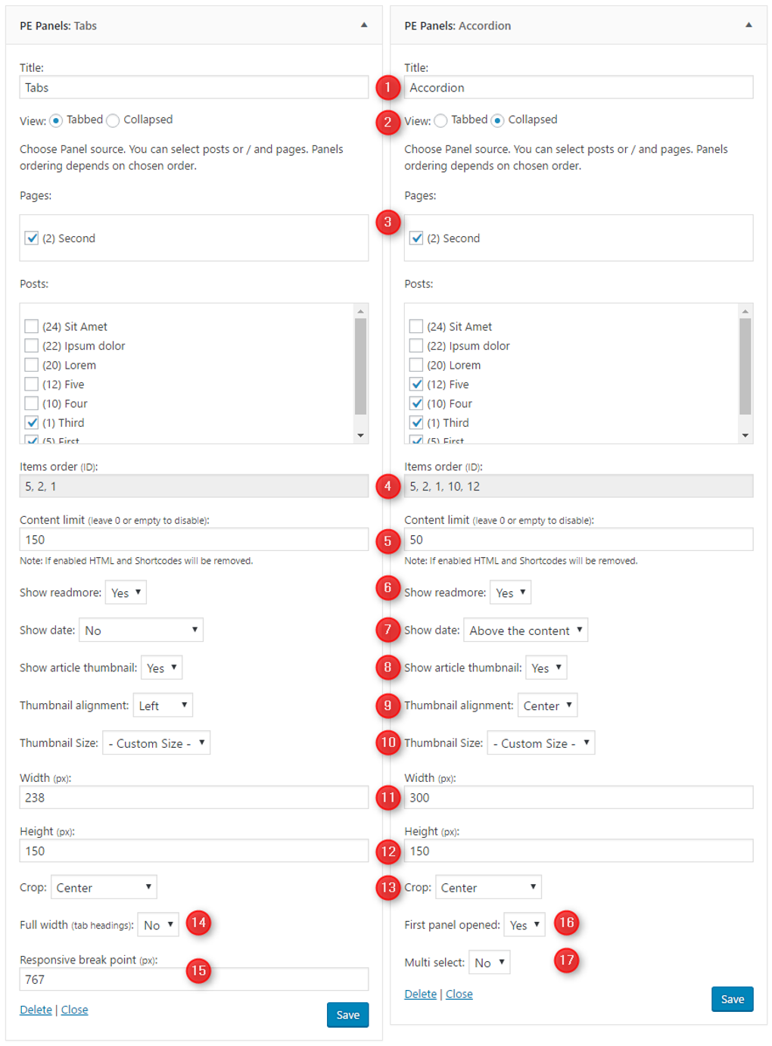
Task: Click the Save button in Tabs panel
Action: coord(347,1015)
